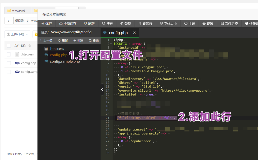The image size is (258, 160).
Task: Open the wwwroot folder tab
Action: 18,10
